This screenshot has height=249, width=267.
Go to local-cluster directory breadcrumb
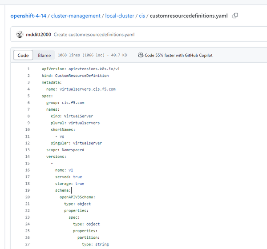[x=120, y=16]
